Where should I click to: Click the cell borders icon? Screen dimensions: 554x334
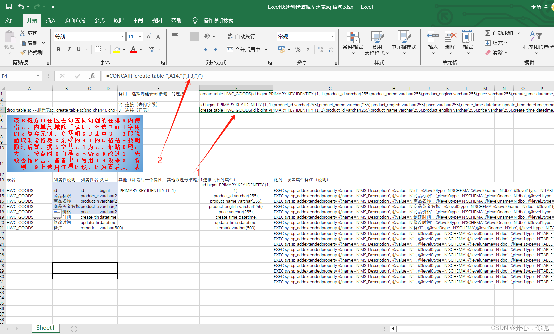click(98, 49)
